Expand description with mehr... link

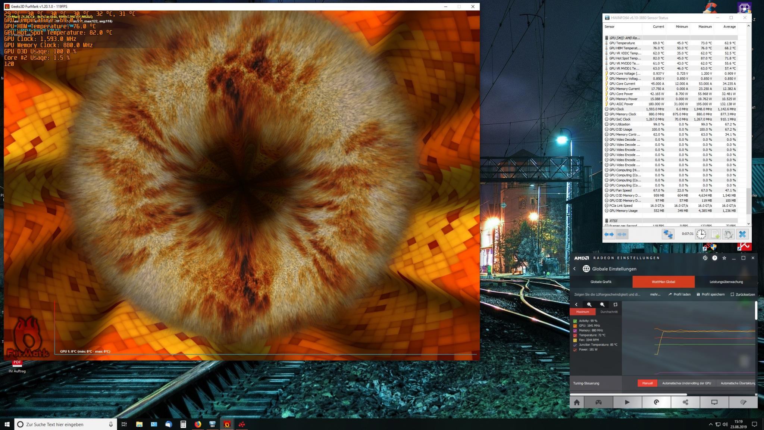tap(655, 295)
